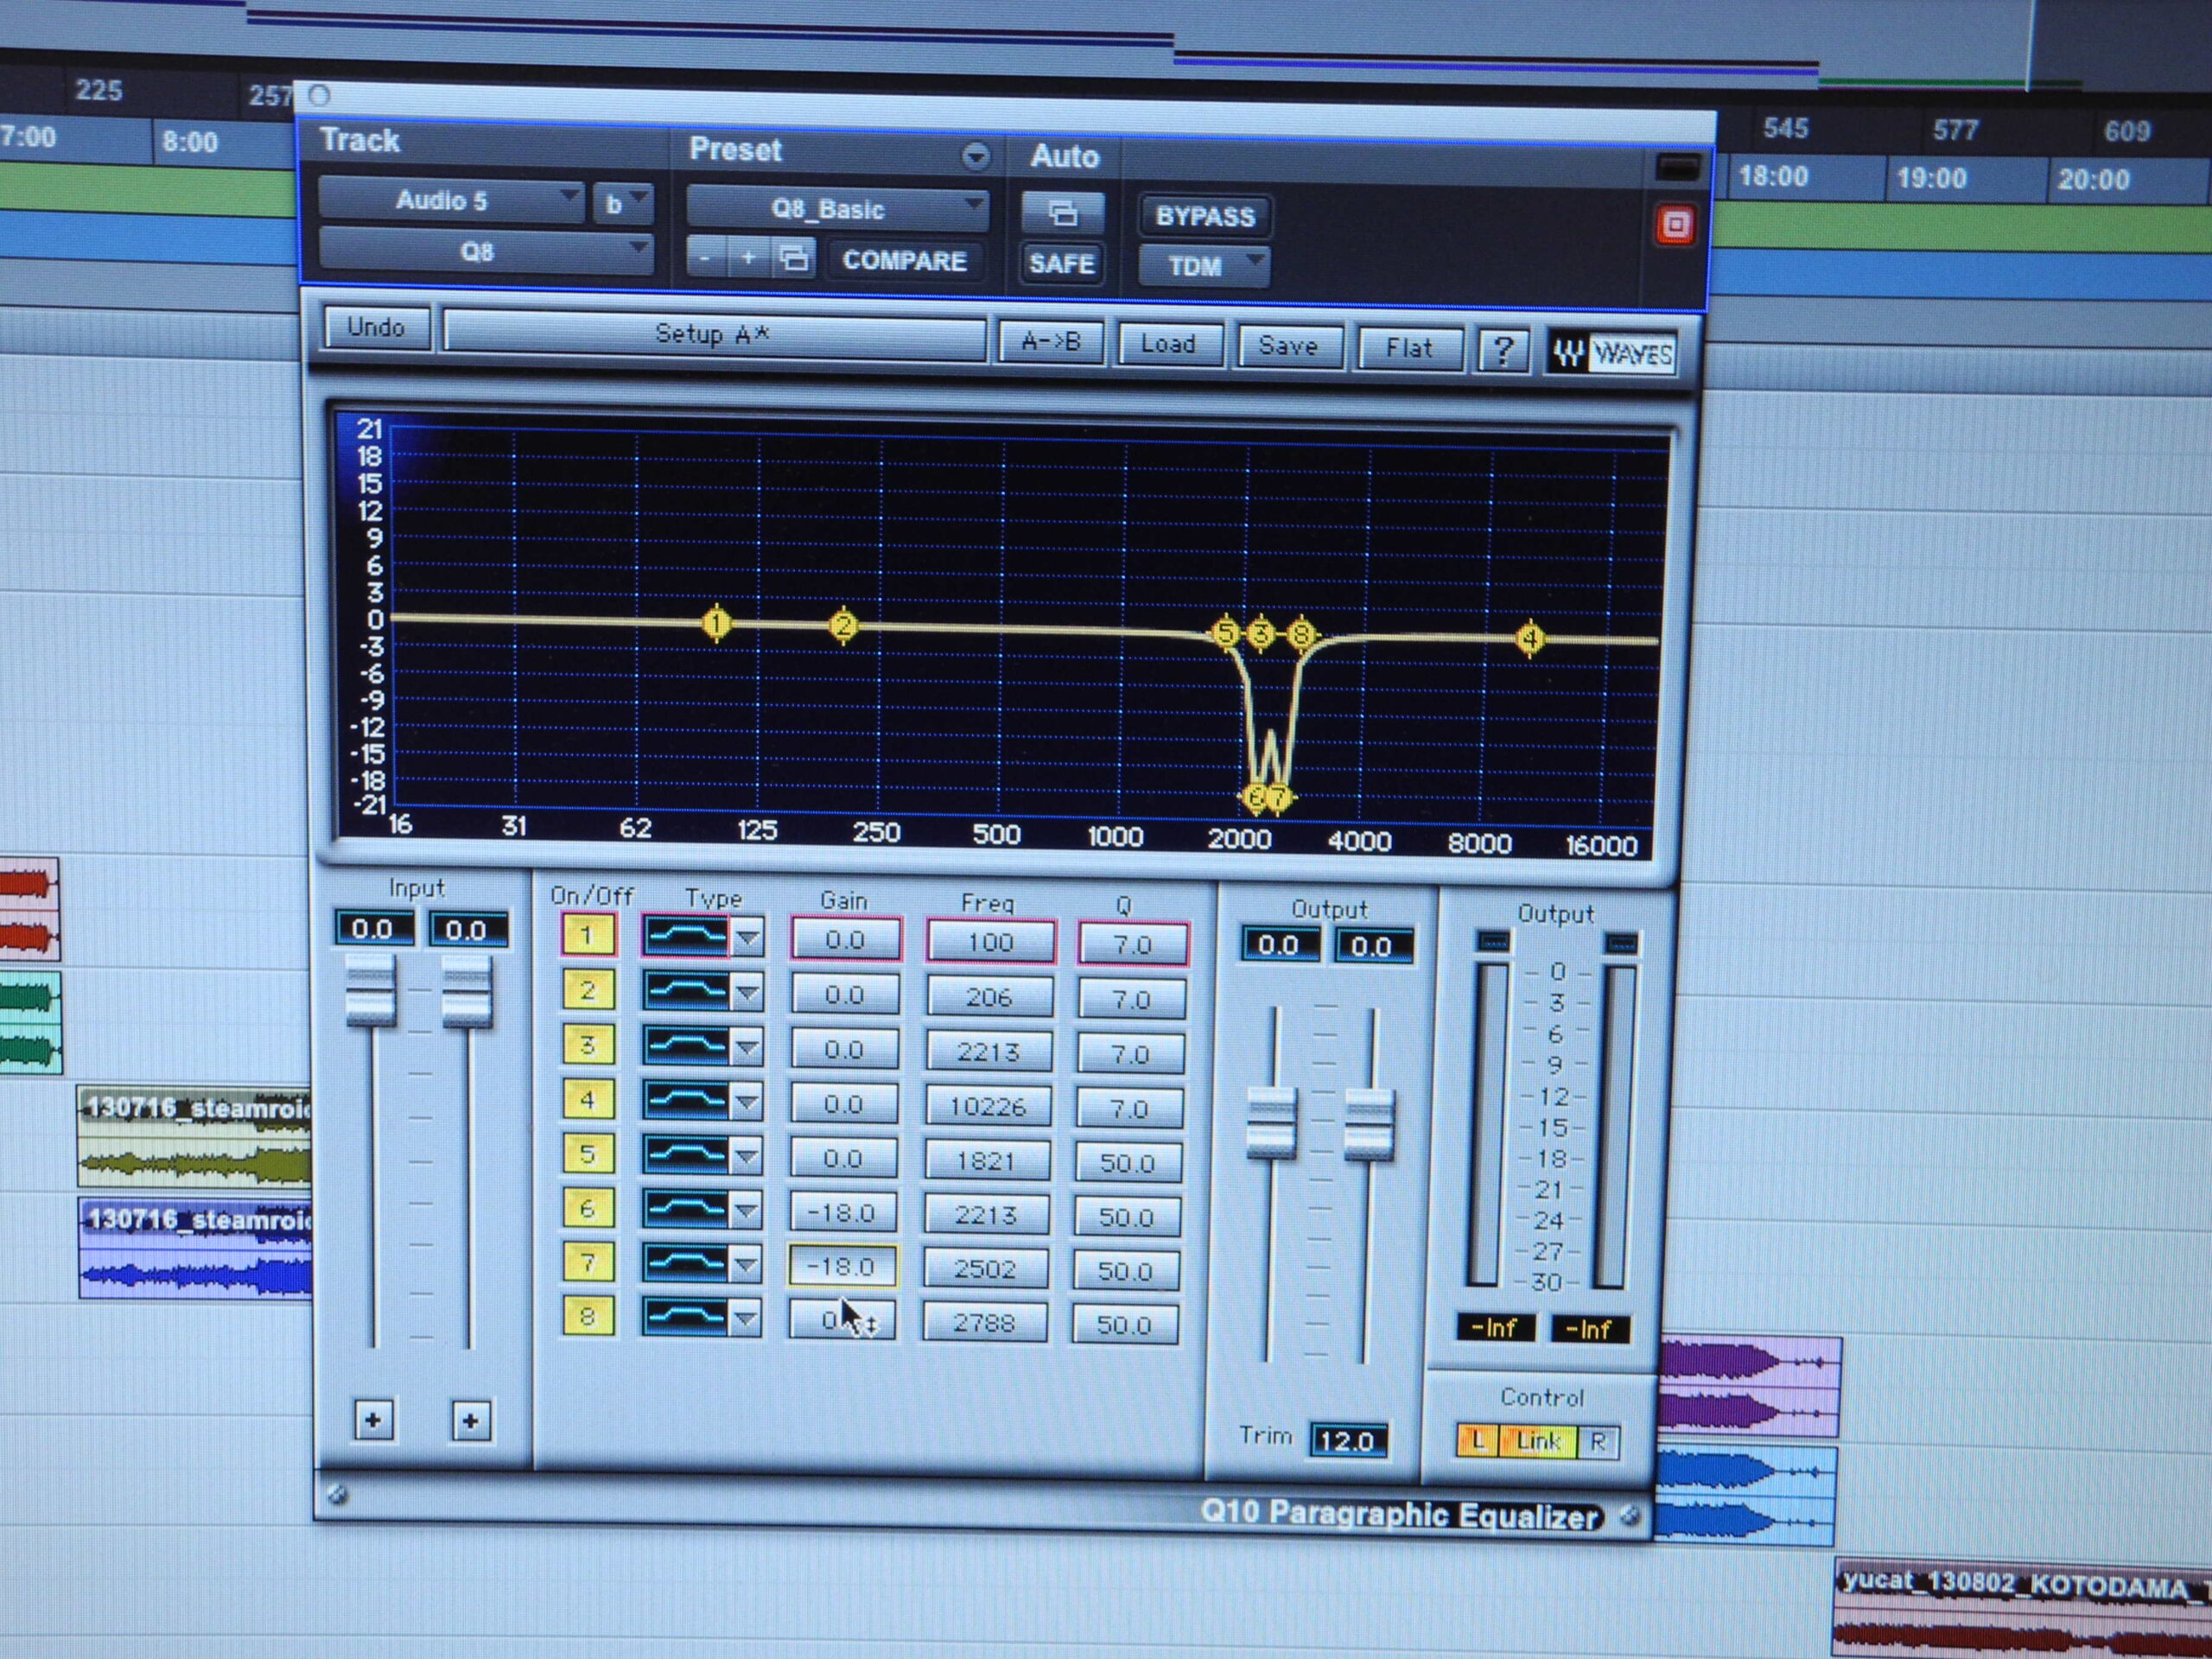Viewport: 2212px width, 1659px height.
Task: Select EQ band node 8 on graph
Action: pyautogui.click(x=1301, y=633)
